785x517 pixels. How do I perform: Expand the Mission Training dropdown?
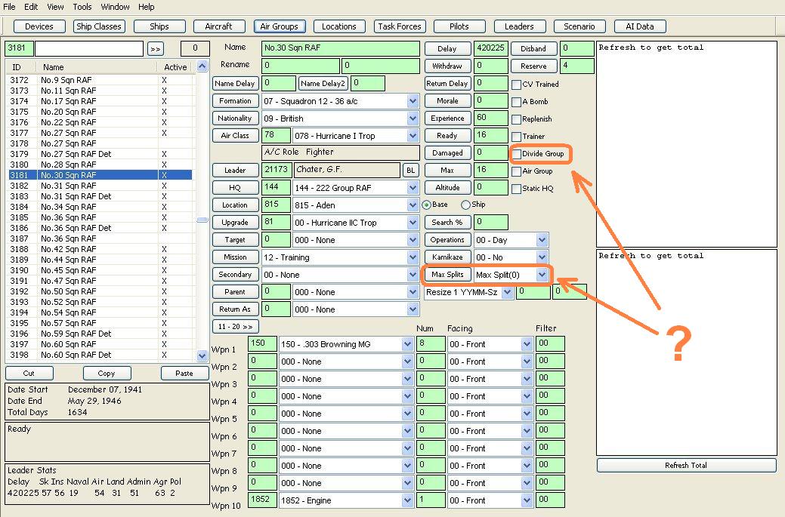[x=413, y=257]
